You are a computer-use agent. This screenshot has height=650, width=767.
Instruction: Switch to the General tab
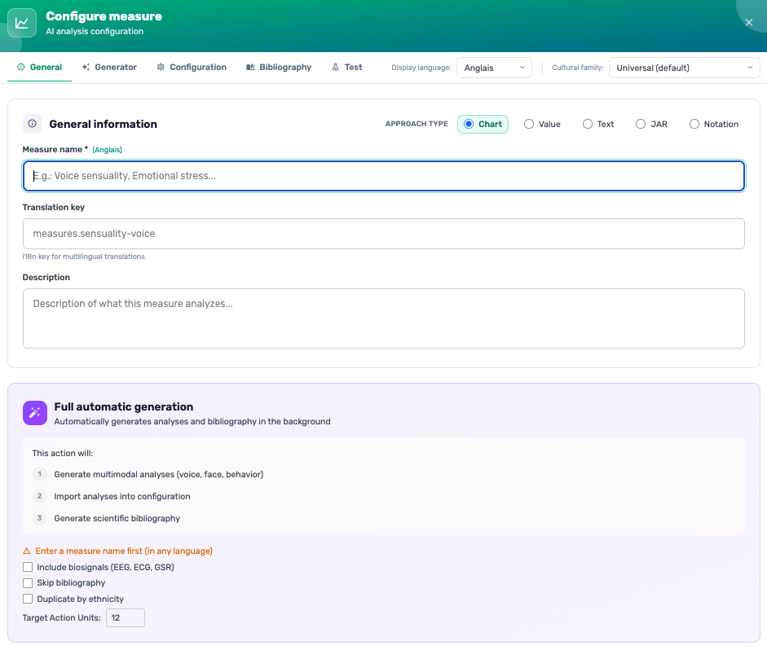(39, 67)
